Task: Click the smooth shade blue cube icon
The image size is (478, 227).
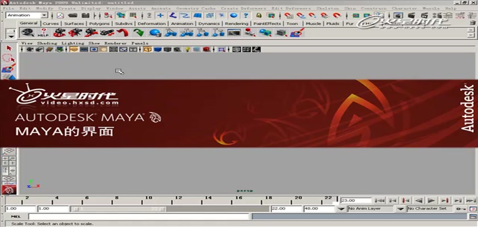Action: point(158,49)
